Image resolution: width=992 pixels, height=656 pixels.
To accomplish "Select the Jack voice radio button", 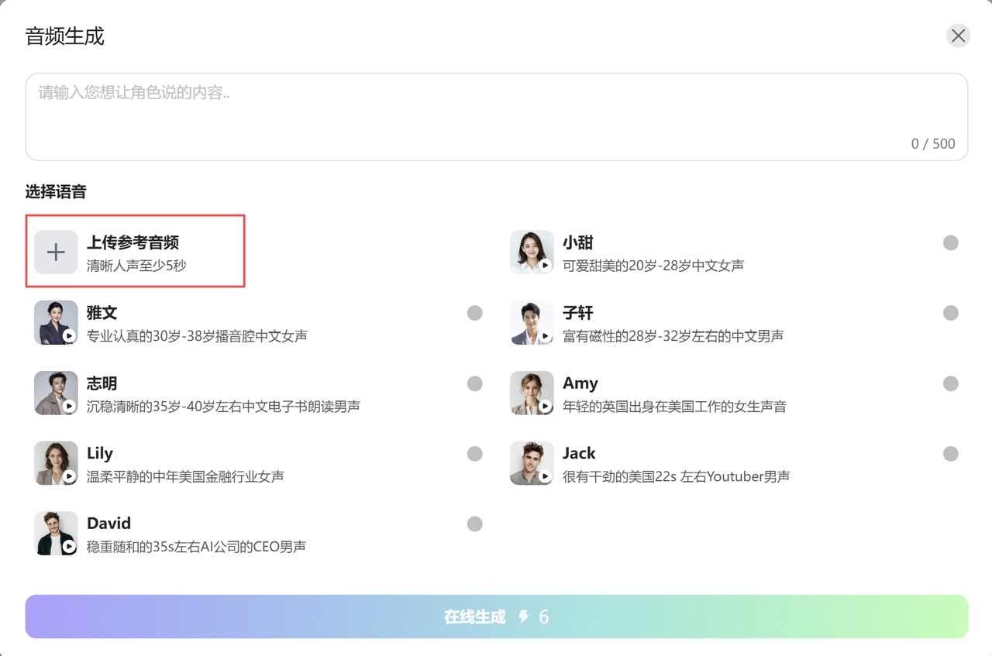I will pyautogui.click(x=950, y=454).
